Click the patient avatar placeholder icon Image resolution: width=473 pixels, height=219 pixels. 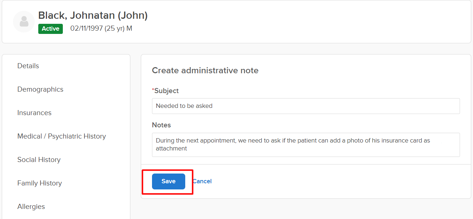24,22
